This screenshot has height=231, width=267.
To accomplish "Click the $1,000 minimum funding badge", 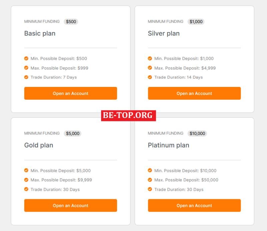I will point(196,22).
